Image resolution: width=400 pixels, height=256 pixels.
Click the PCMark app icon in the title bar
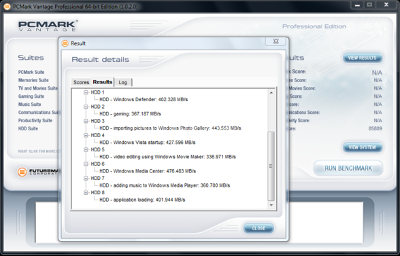click(7, 6)
